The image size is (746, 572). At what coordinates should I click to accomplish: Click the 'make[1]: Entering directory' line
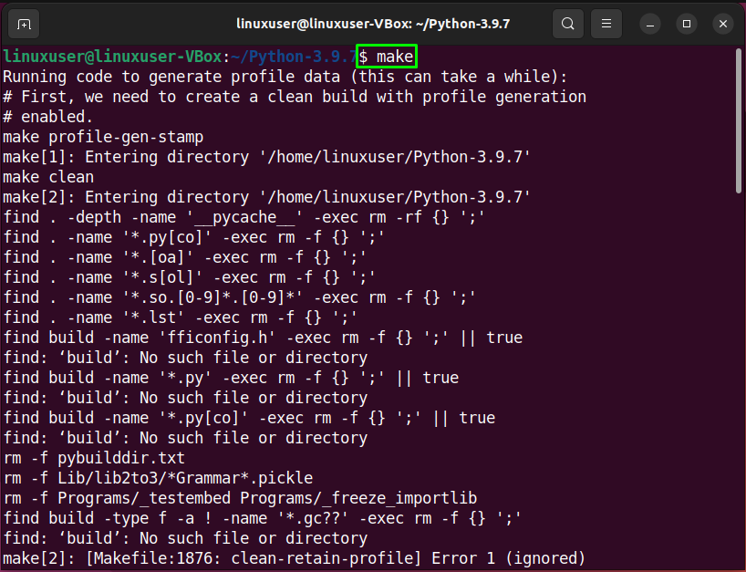pos(266,157)
